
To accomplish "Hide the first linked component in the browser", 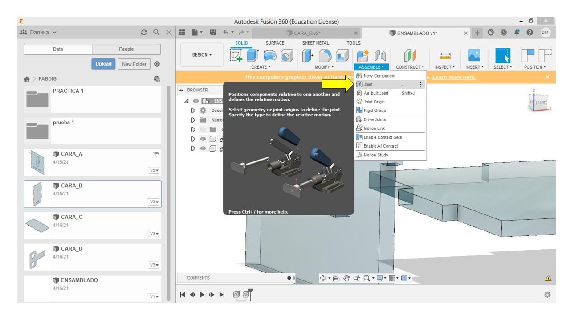I will click(203, 139).
